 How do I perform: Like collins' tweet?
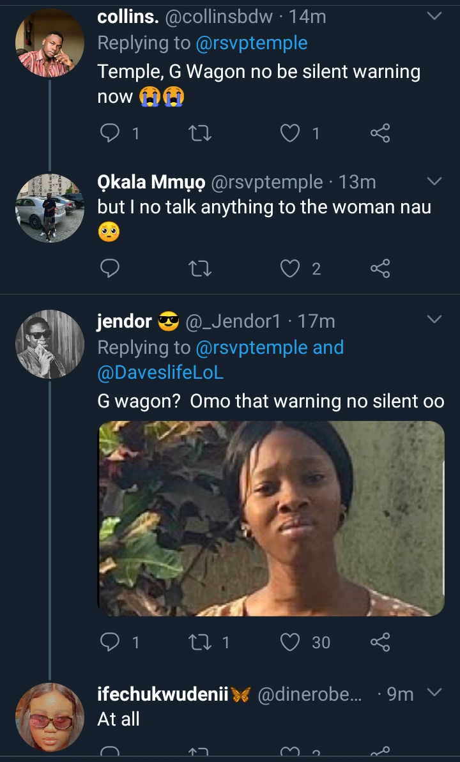pyautogui.click(x=291, y=133)
